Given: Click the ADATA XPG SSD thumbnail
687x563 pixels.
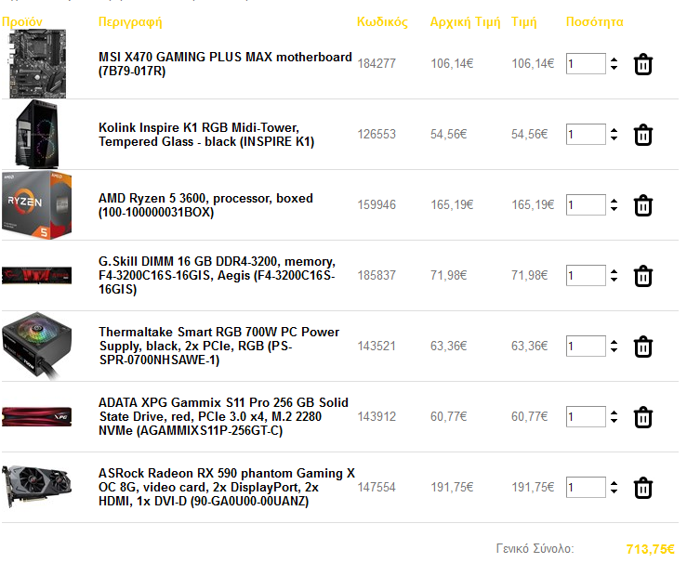Looking at the screenshot, I should click(x=37, y=416).
